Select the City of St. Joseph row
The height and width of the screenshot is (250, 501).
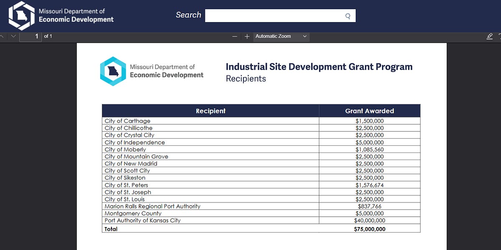click(261, 192)
